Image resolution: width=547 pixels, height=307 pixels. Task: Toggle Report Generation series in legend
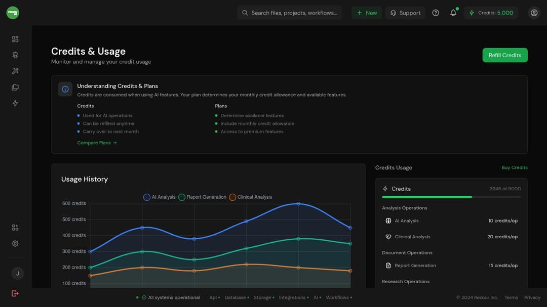coord(202,197)
